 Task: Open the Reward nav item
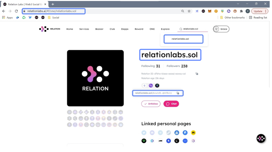tap(139, 29)
